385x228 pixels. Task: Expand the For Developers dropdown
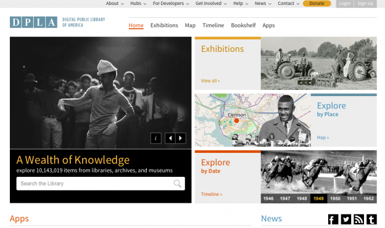click(x=171, y=4)
